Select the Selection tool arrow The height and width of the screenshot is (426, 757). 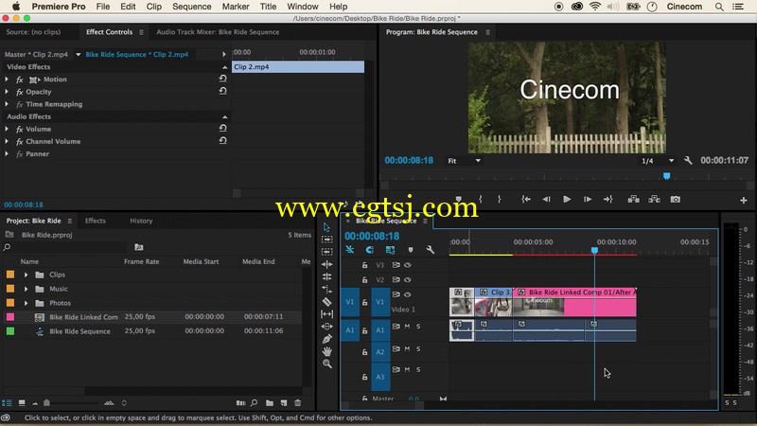click(326, 227)
